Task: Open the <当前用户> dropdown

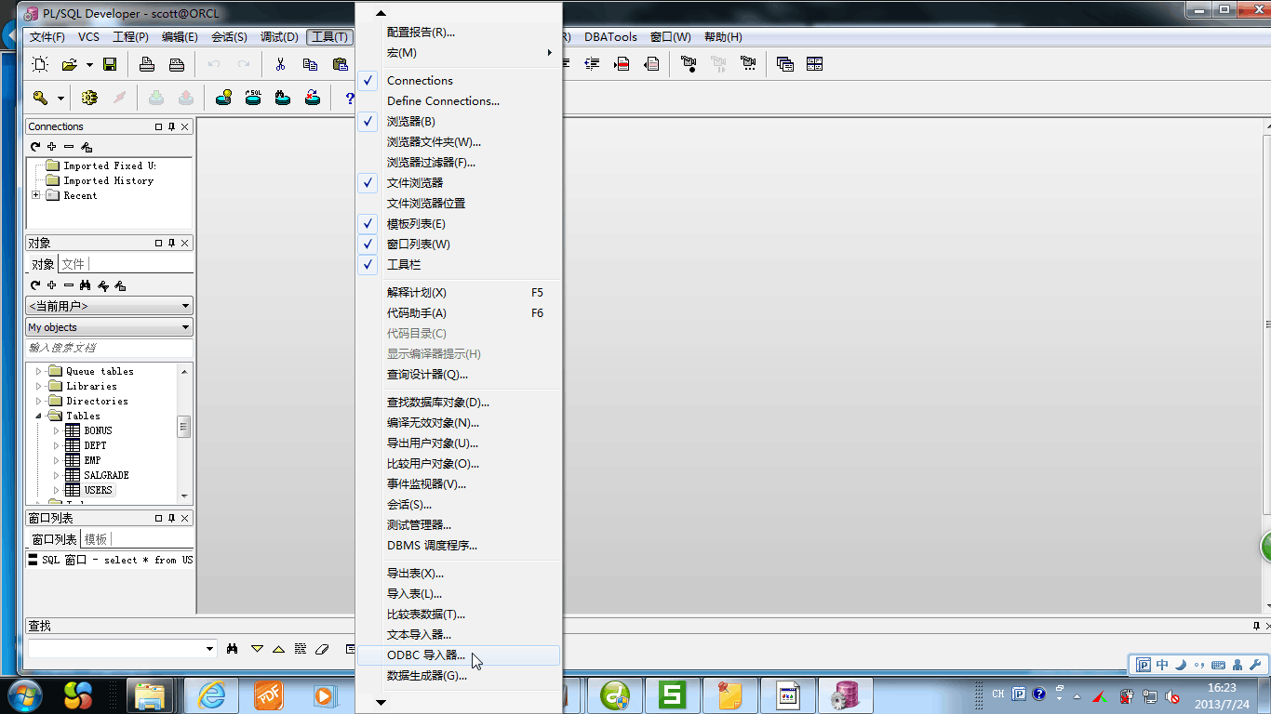Action: 186,306
